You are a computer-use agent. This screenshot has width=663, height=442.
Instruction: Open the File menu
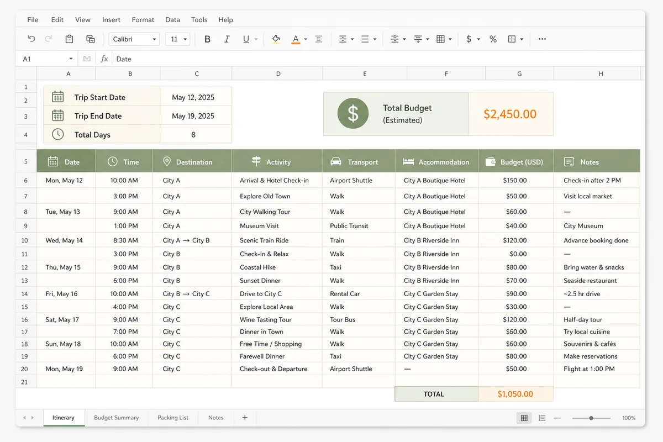click(x=33, y=19)
